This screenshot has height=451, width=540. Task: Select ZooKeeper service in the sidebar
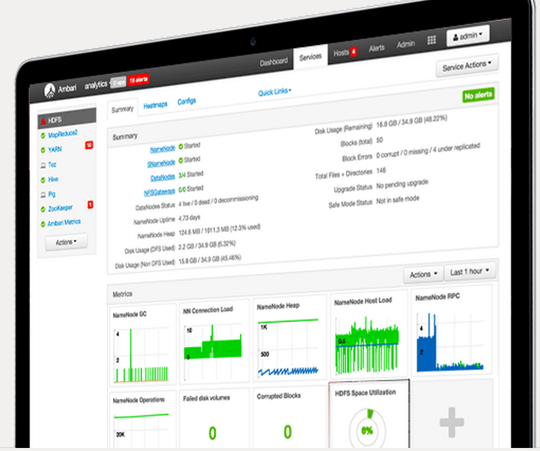click(60, 208)
